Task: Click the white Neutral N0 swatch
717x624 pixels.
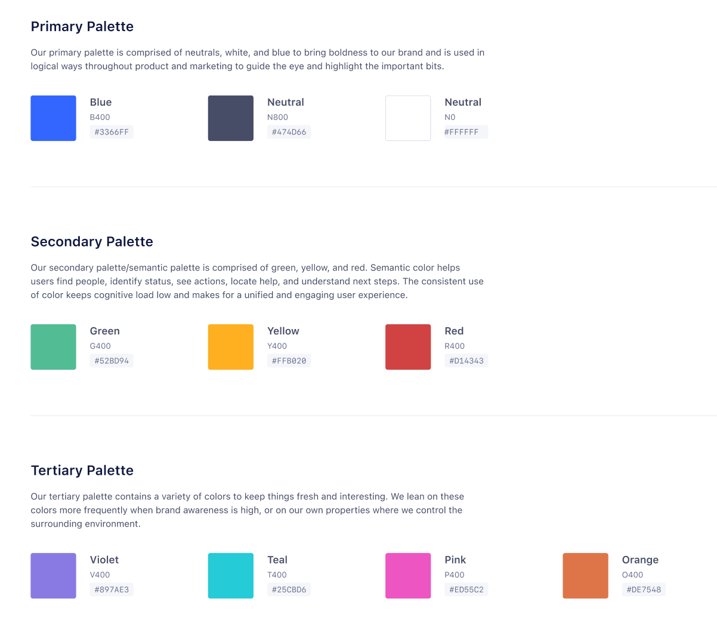Action: [x=408, y=118]
